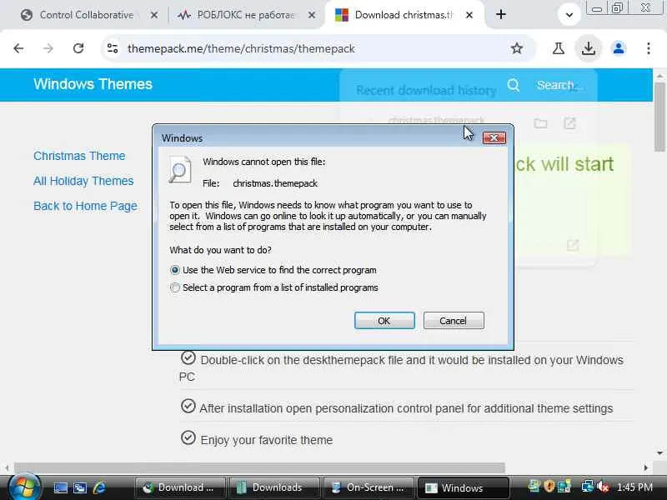Click the network tray icon
This screenshot has height=500, width=667.
(x=588, y=487)
